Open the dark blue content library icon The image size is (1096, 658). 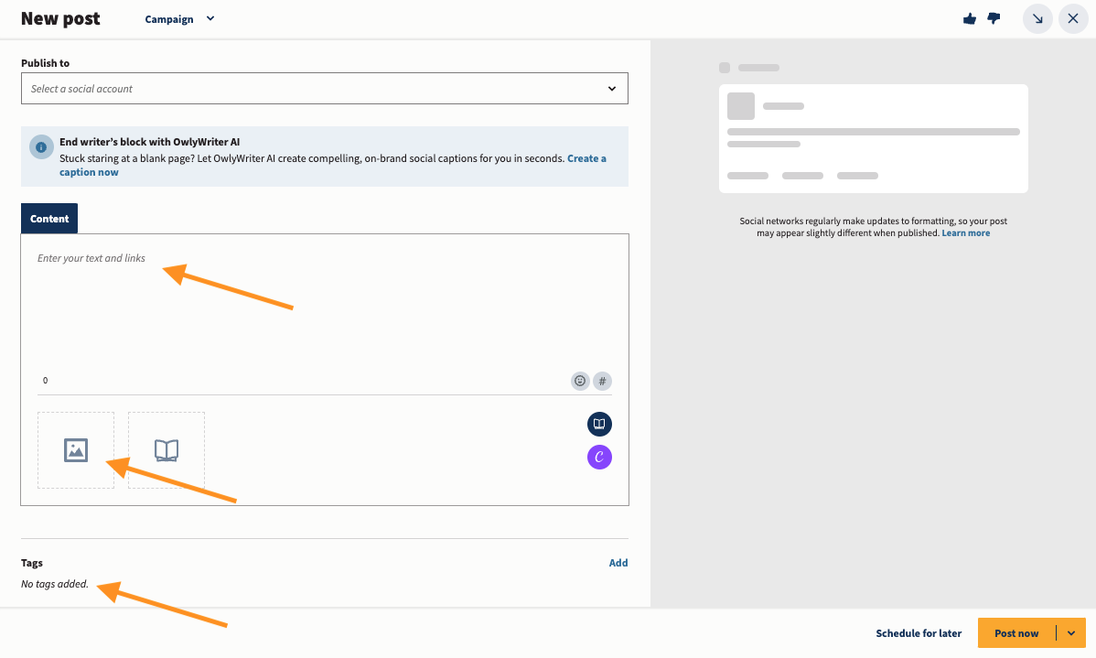(599, 425)
